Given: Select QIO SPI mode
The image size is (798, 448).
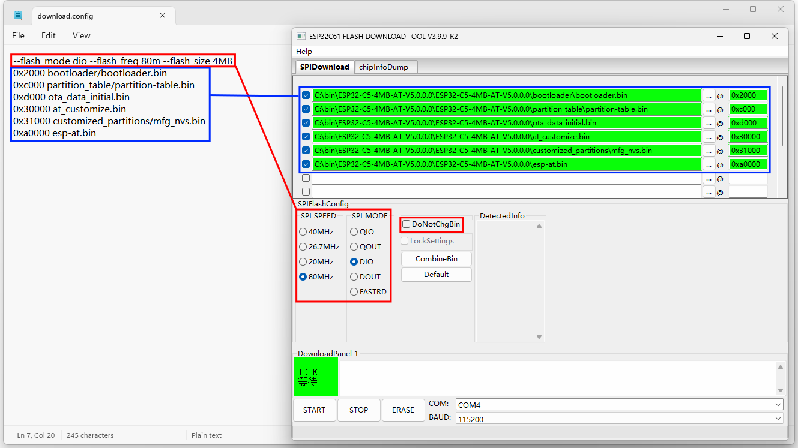Looking at the screenshot, I should click(354, 232).
